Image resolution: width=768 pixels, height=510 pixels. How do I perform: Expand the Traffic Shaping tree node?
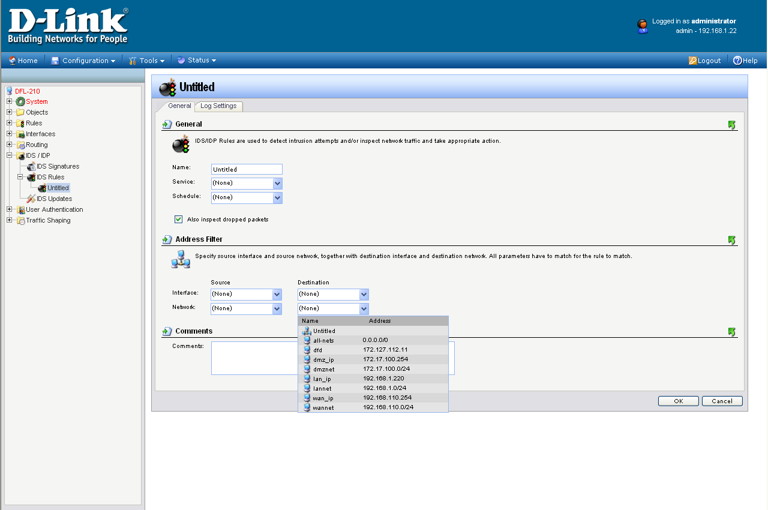click(10, 220)
